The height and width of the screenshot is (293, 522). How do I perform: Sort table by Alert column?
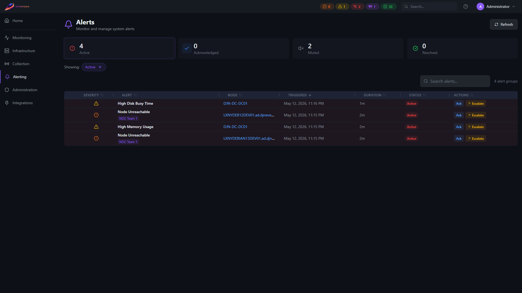pyautogui.click(x=129, y=95)
